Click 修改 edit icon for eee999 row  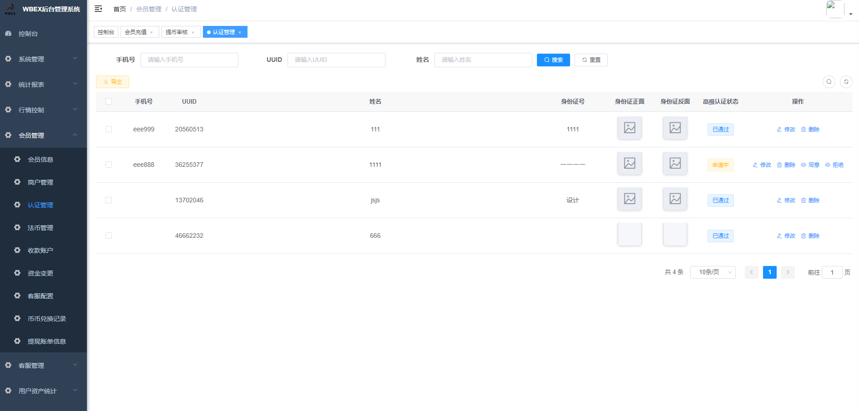(x=786, y=130)
